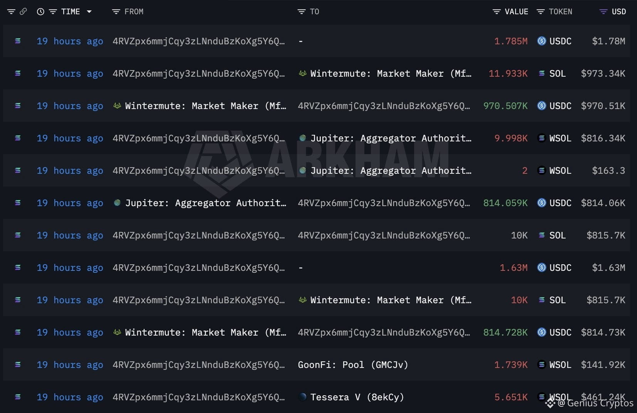Click the Solana chain icon in the 1.63M USDC row
Viewport: 637px width, 413px height.
pos(18,267)
